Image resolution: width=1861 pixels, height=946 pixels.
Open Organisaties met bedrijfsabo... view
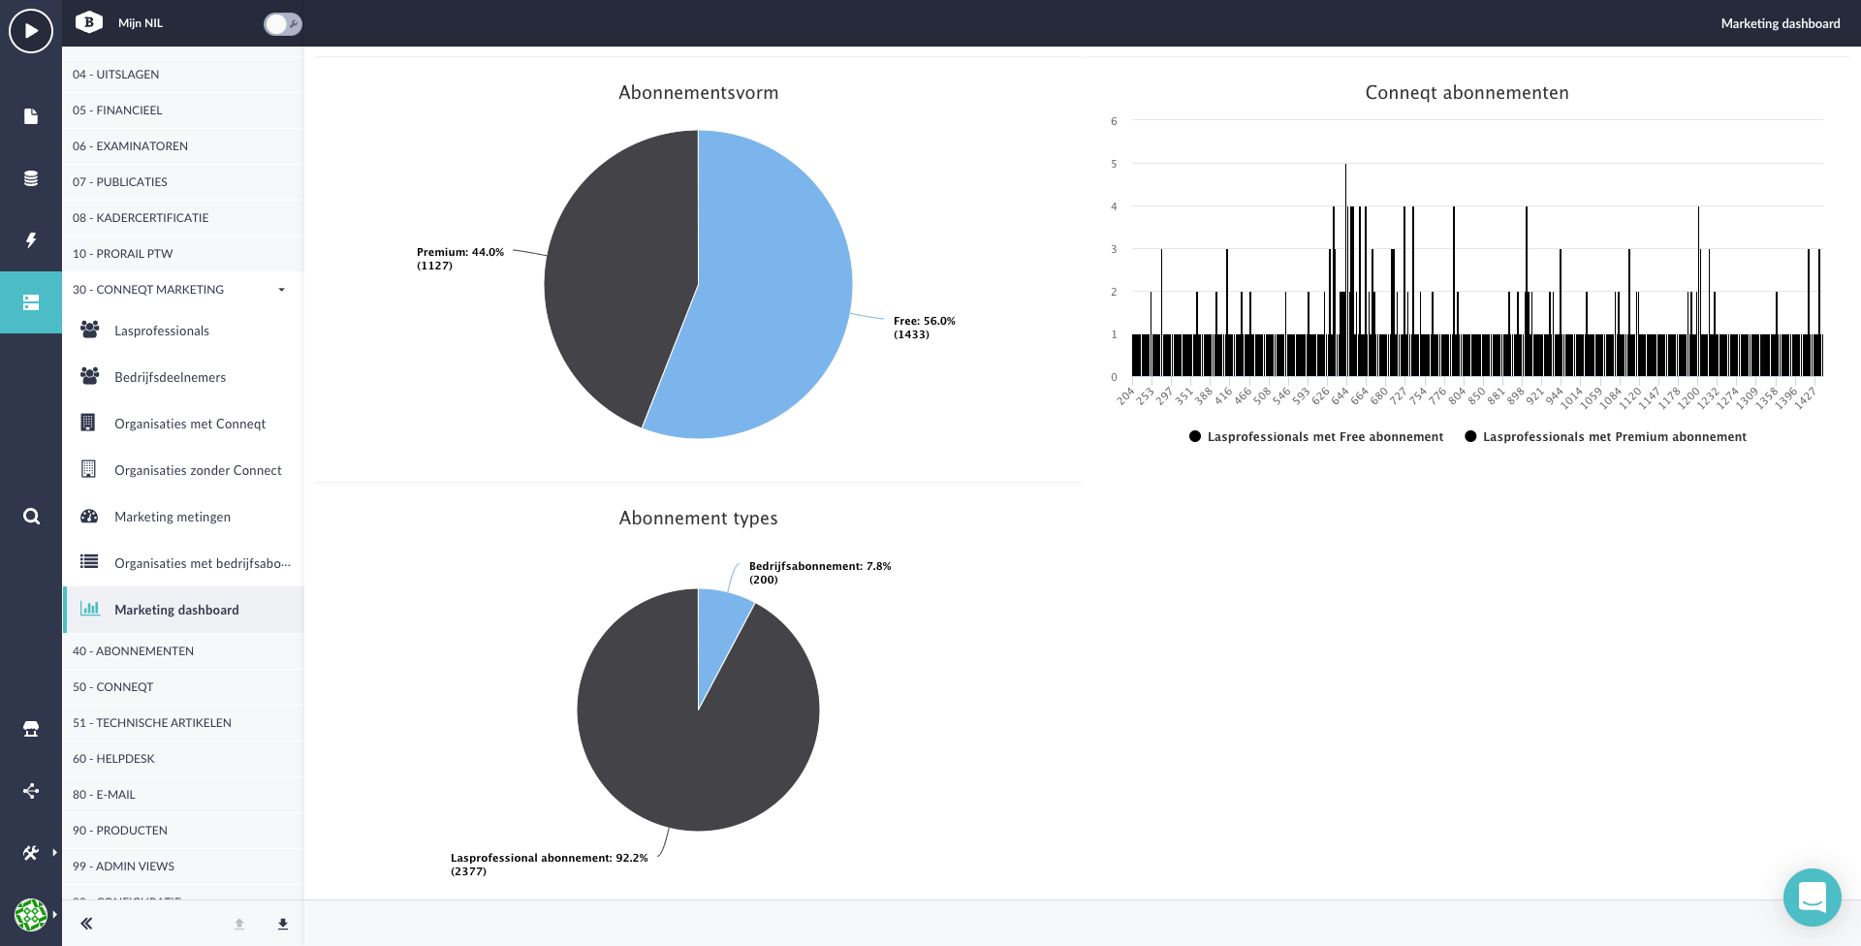click(x=183, y=563)
